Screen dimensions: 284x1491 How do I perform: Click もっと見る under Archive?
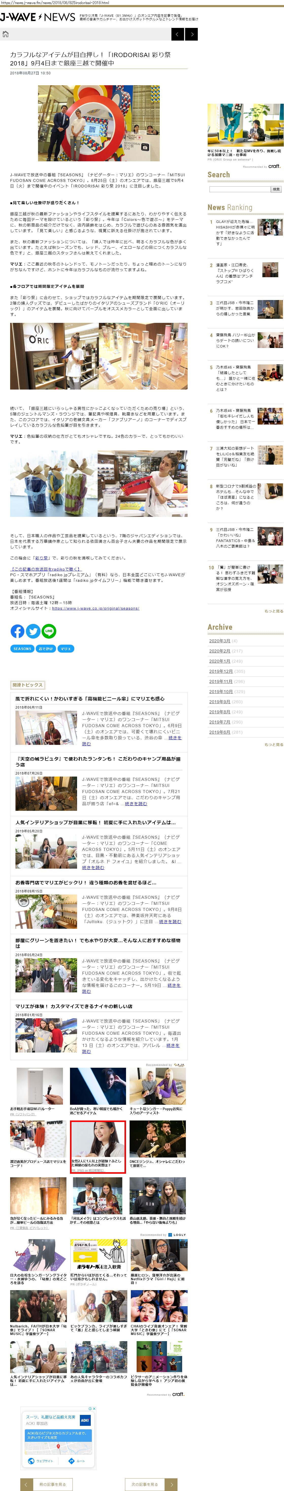tap(274, 744)
